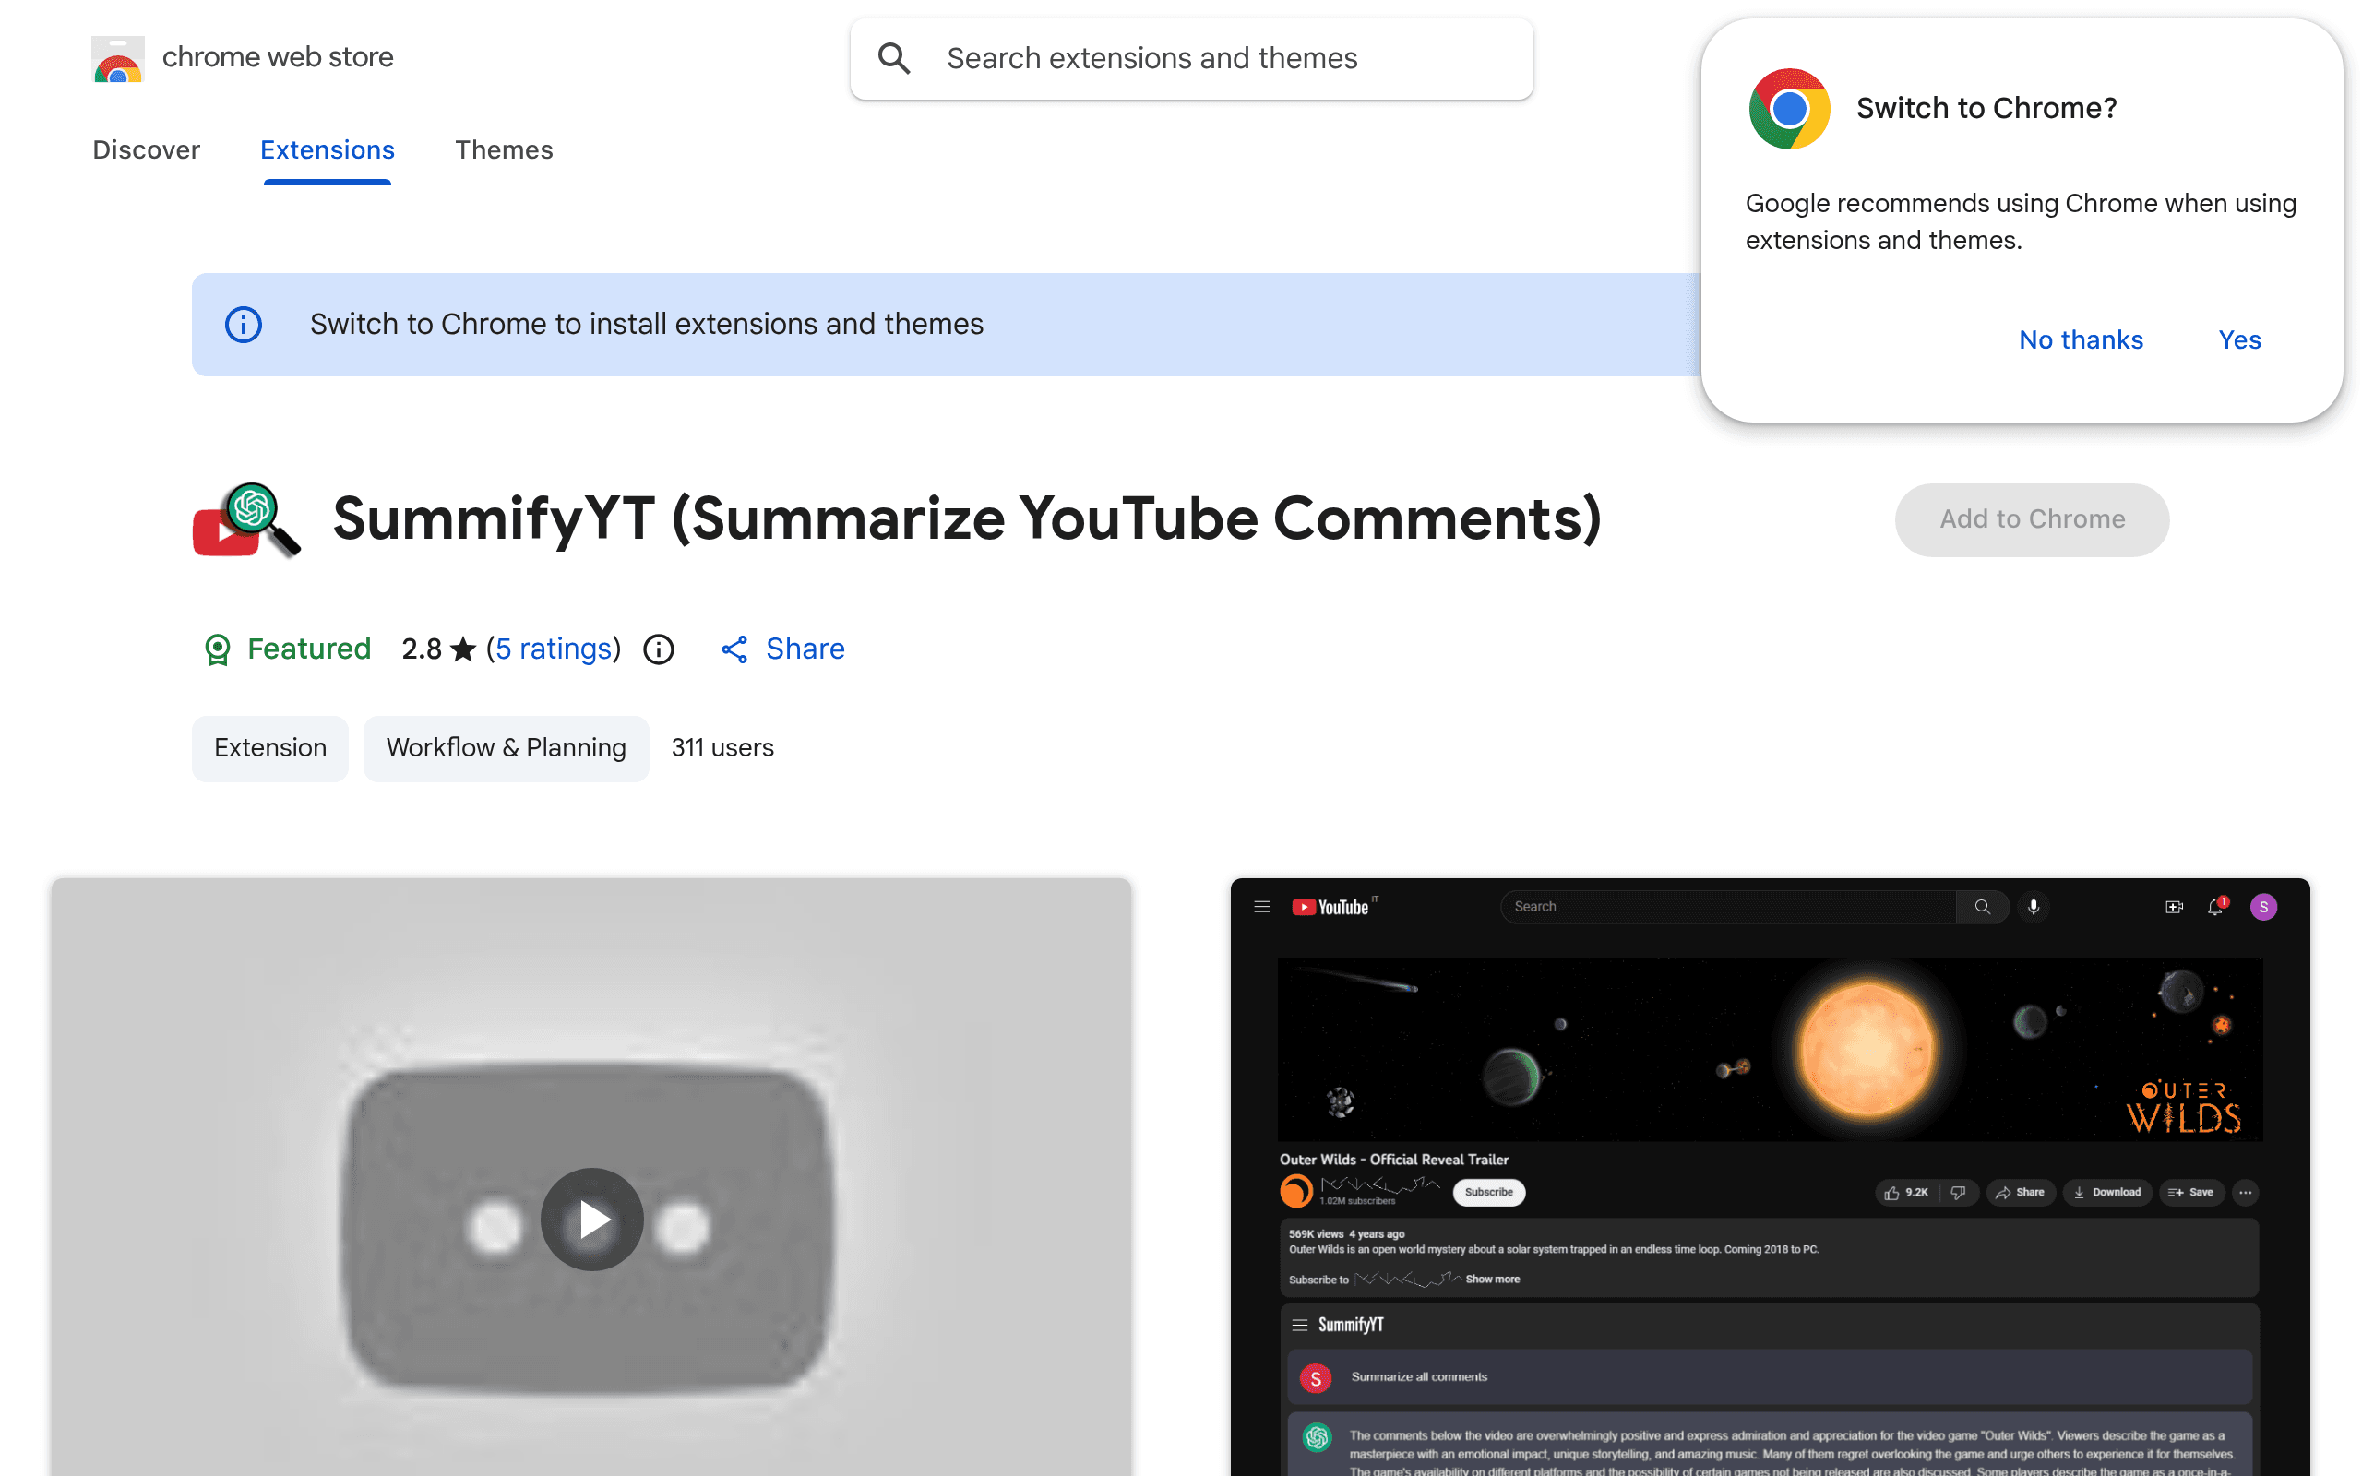Open the Discover tab

[147, 149]
